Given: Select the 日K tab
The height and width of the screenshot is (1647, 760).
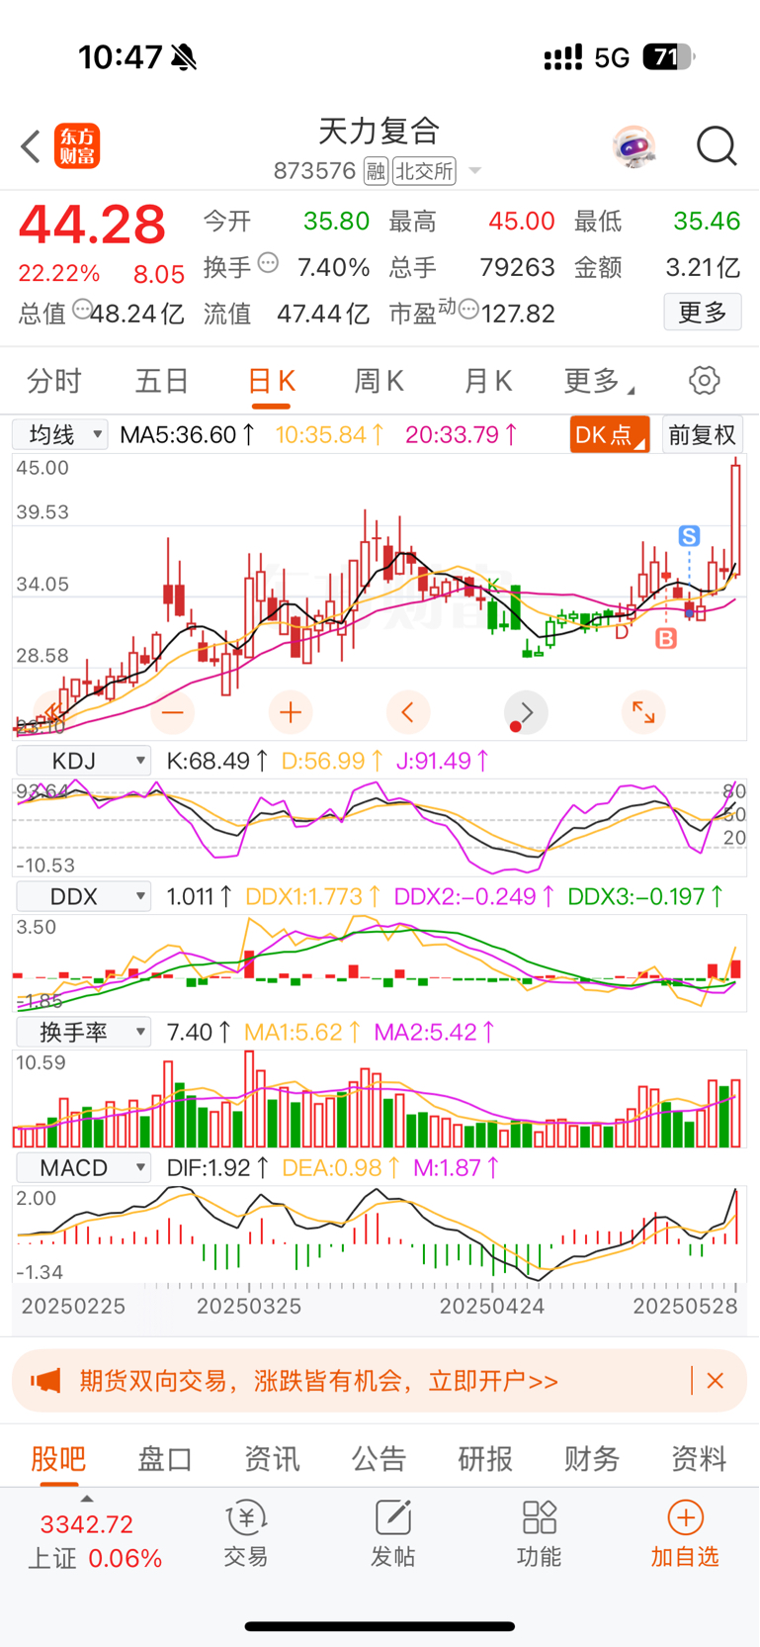Looking at the screenshot, I should 272,381.
